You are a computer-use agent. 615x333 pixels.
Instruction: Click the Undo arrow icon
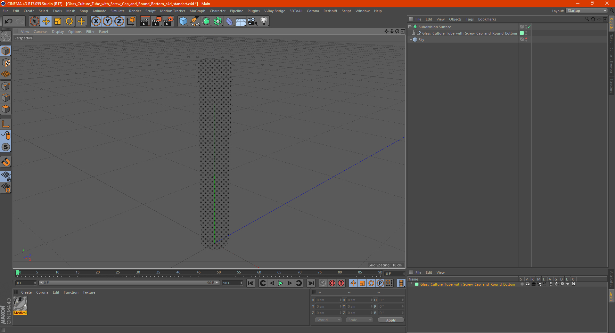click(x=9, y=21)
